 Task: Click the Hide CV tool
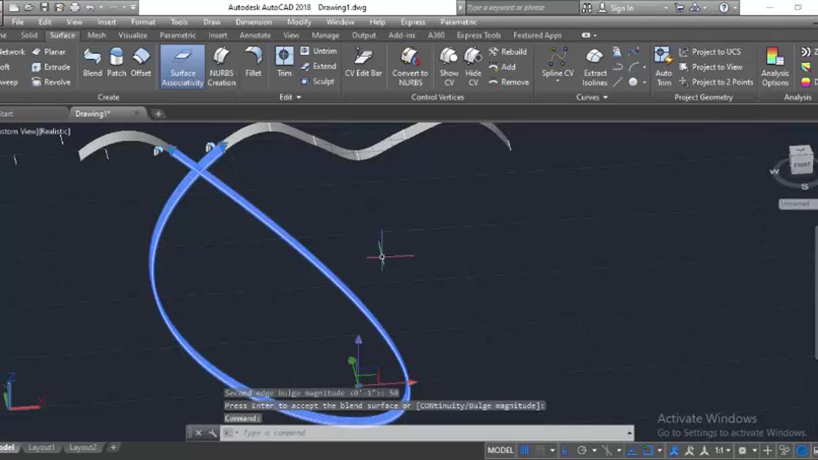(x=473, y=67)
